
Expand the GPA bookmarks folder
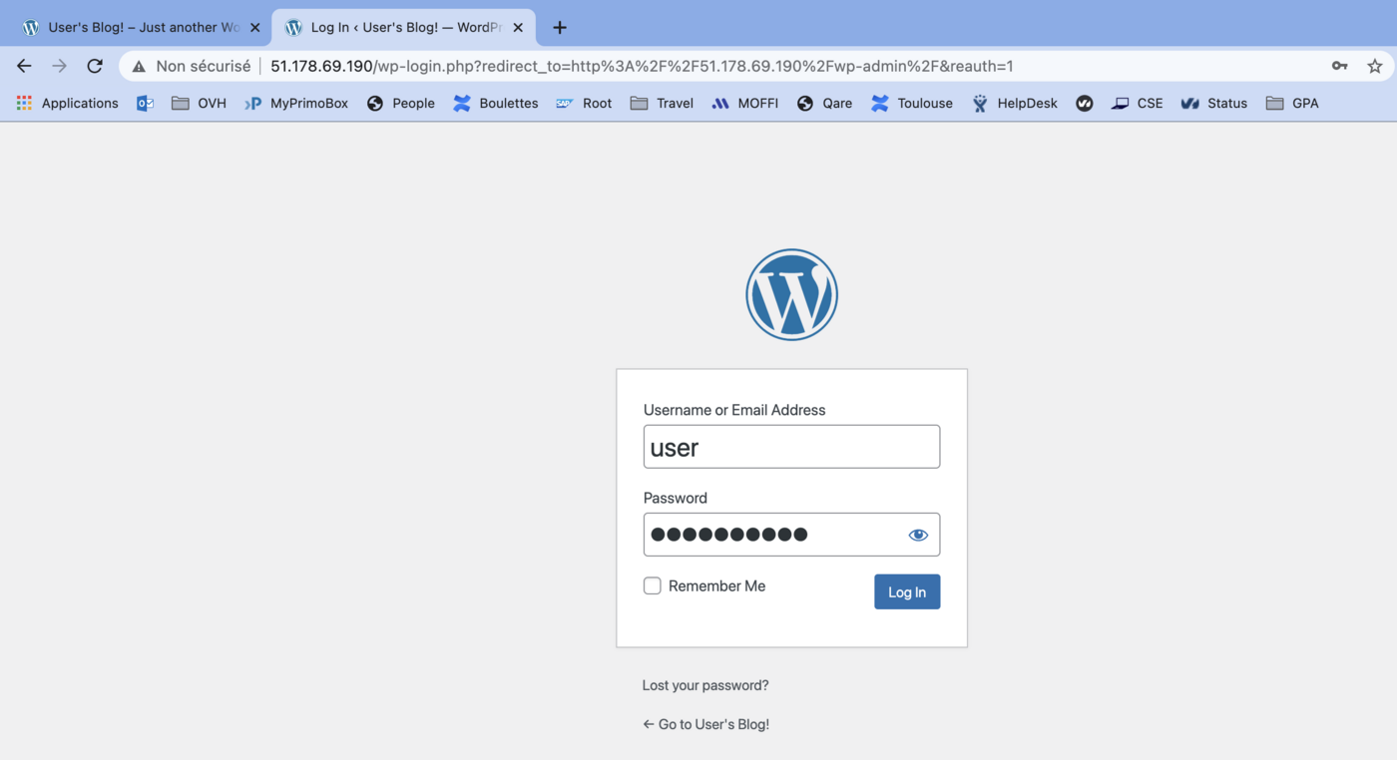pyautogui.click(x=1292, y=103)
